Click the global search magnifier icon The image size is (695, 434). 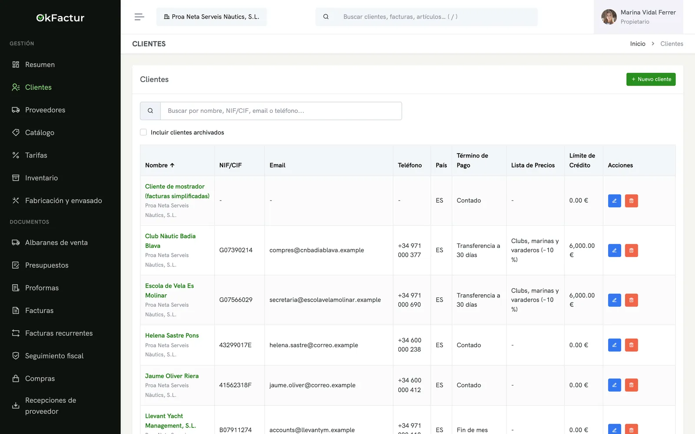coord(326,17)
